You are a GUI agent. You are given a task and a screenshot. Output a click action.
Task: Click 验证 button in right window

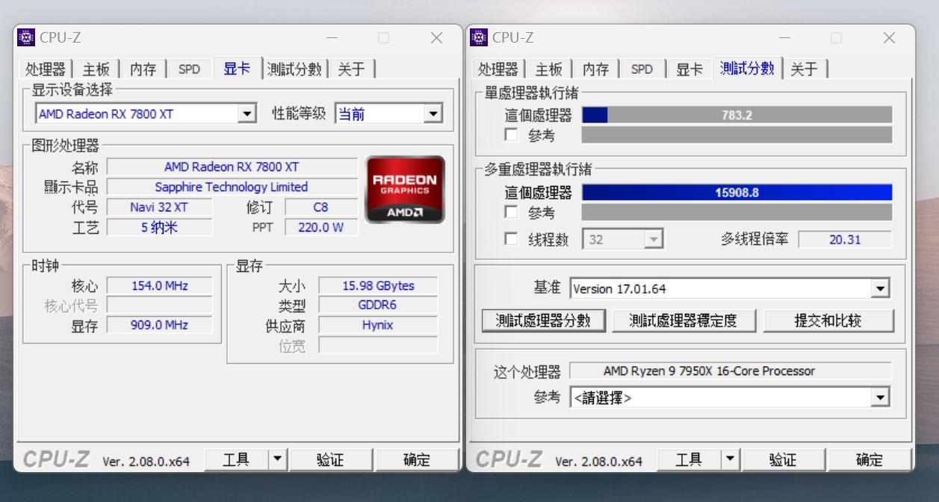(x=783, y=459)
